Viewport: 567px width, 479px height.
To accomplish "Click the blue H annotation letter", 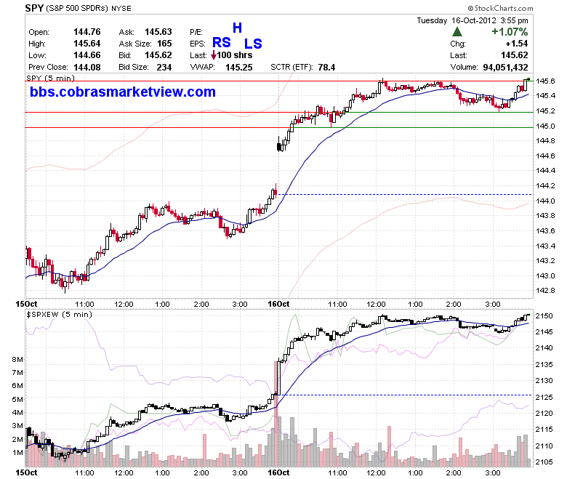I will (237, 28).
